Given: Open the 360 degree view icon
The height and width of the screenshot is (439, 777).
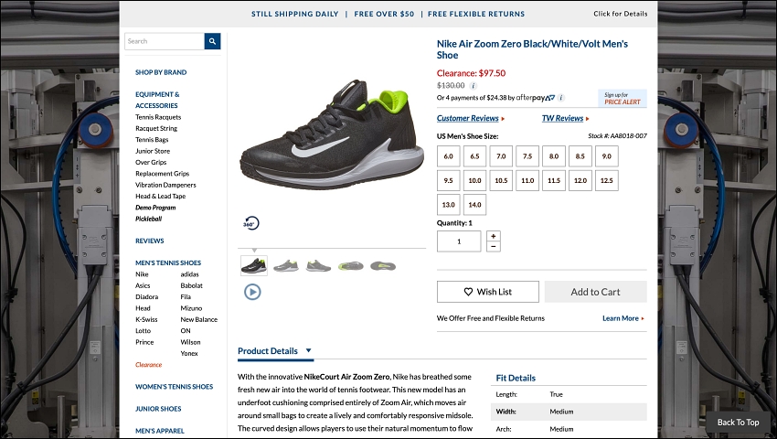Looking at the screenshot, I should [250, 223].
